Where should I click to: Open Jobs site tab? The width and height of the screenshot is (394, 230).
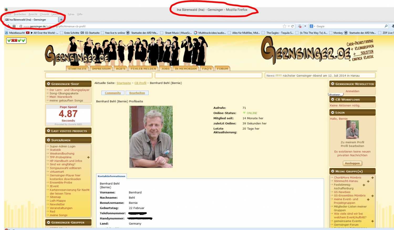click(x=165, y=68)
